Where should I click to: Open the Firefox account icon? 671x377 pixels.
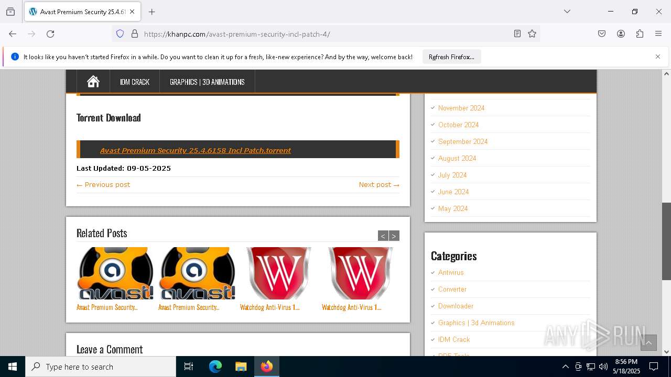tap(621, 34)
